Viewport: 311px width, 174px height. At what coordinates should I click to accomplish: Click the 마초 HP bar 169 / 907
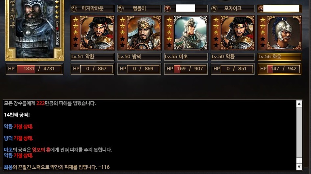pyautogui.click(x=186, y=69)
